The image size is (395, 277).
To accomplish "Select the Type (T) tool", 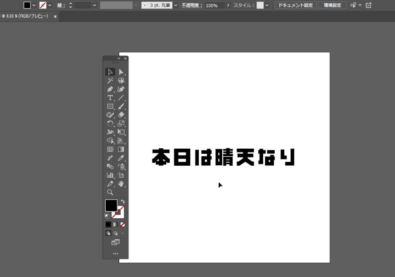I will pos(110,97).
